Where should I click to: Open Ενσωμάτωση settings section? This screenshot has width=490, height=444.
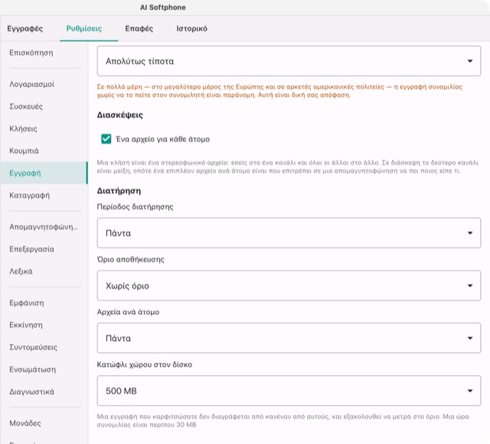point(44,369)
